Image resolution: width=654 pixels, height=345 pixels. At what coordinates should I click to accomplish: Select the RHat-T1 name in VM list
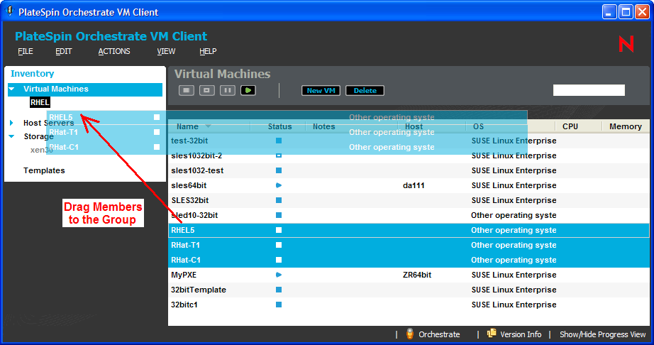pos(185,245)
